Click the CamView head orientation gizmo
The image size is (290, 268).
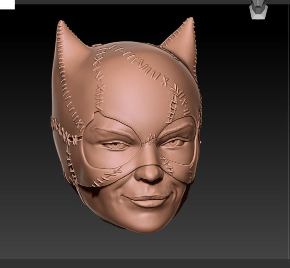click(x=258, y=10)
